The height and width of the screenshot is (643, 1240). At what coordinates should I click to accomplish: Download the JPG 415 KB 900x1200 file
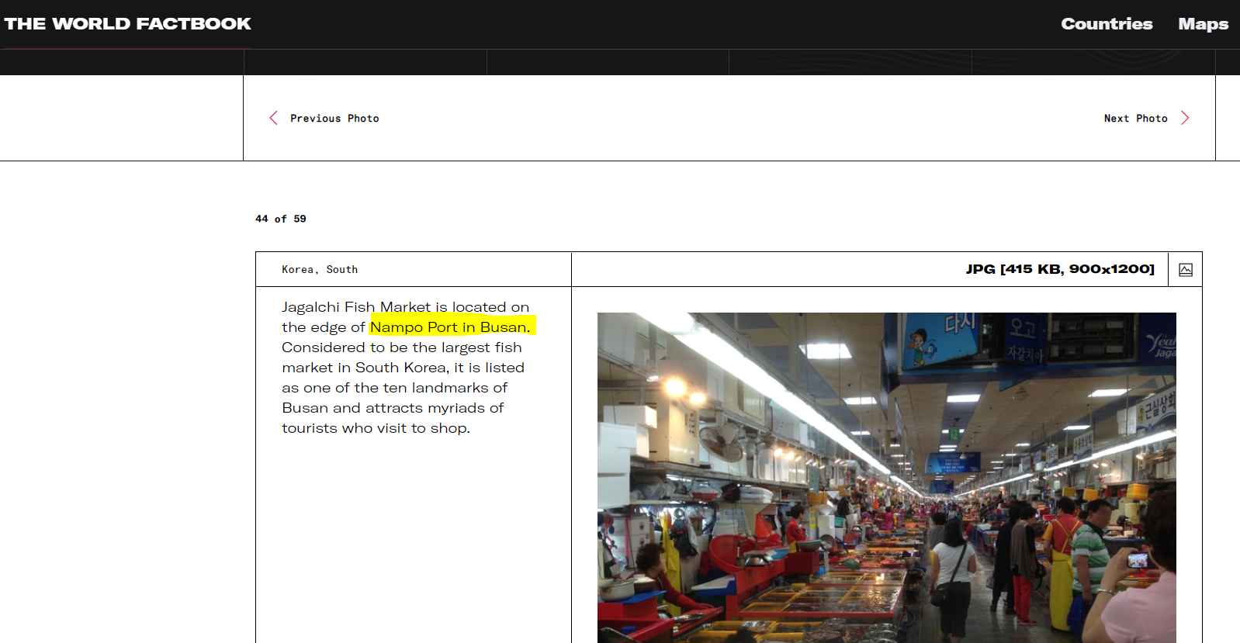click(x=1059, y=269)
